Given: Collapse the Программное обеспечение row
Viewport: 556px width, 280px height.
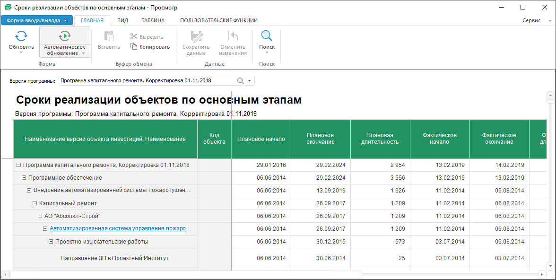Looking at the screenshot, I should [x=24, y=178].
